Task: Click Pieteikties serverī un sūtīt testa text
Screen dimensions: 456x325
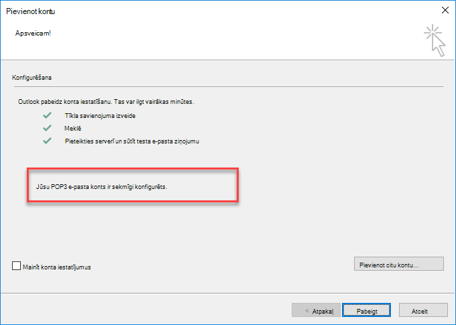Action: pyautogui.click(x=132, y=141)
